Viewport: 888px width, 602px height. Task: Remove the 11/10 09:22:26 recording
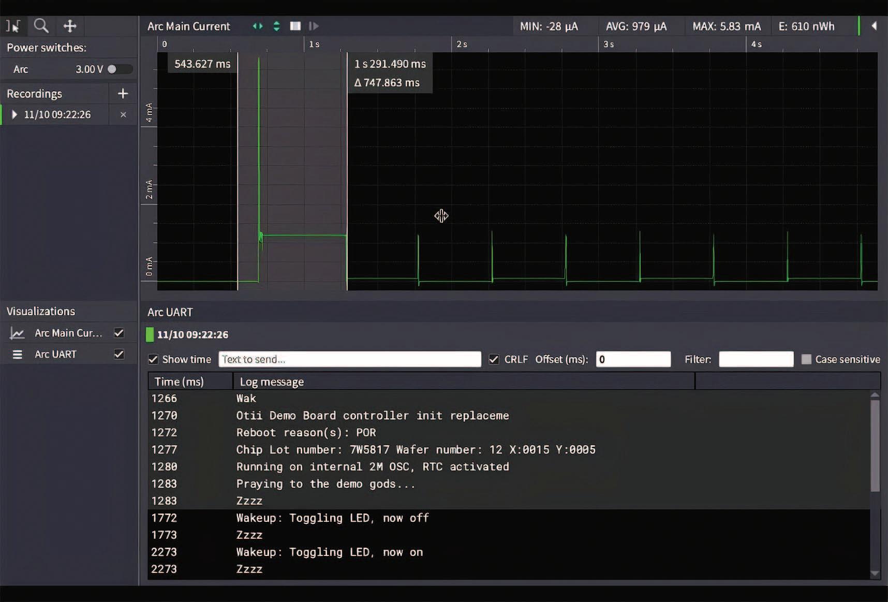[x=123, y=115]
